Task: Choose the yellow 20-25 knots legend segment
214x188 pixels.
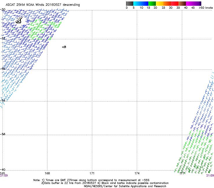Action: pos(160,3)
